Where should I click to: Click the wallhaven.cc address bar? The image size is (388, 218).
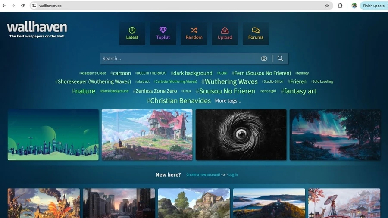click(x=181, y=6)
